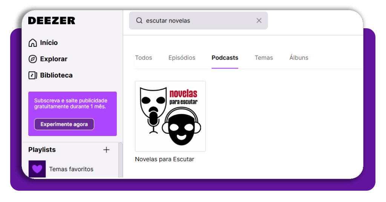This screenshot has width=386, height=202.
Task: Click the magnifying glass search icon
Action: pyautogui.click(x=139, y=21)
